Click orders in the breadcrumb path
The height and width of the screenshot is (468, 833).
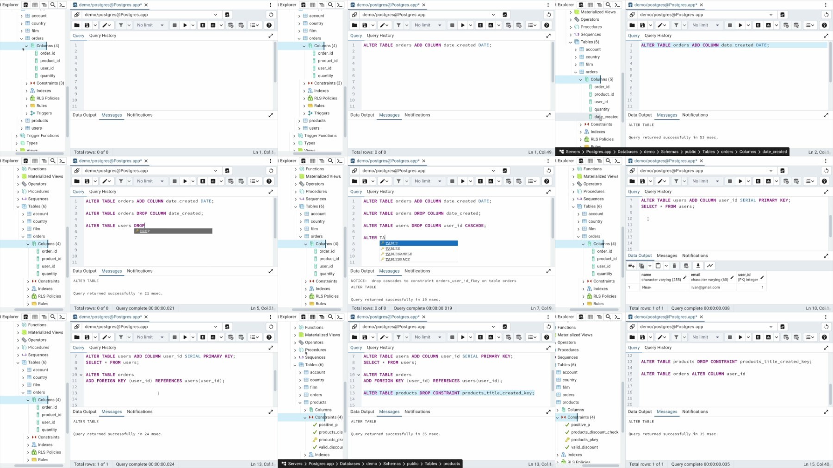(727, 152)
